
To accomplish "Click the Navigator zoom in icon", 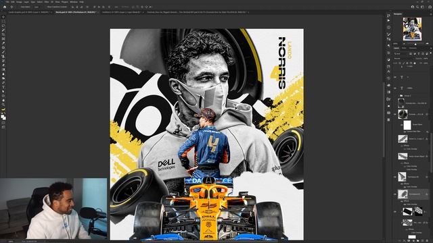I will (427, 43).
